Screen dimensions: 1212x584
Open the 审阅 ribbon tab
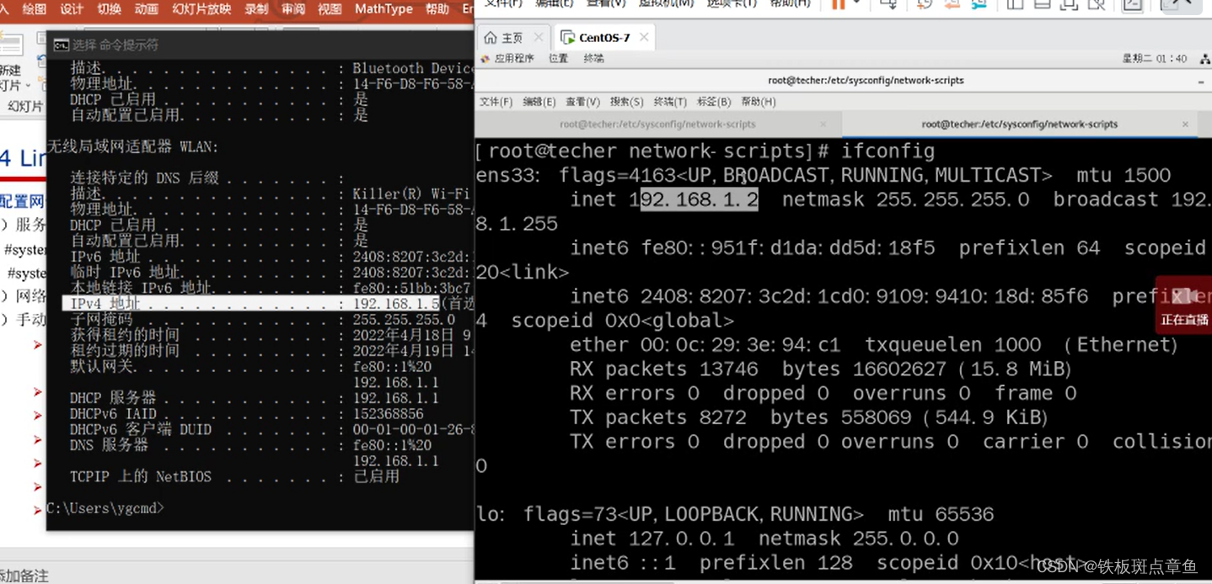293,9
